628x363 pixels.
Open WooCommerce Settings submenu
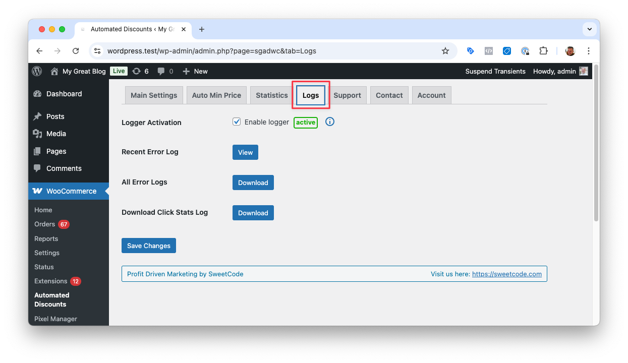[47, 253]
